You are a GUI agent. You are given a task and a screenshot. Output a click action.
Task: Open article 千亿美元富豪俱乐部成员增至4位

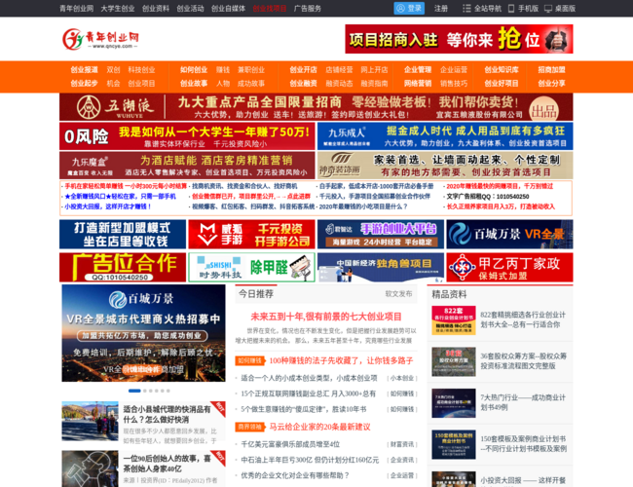pos(290,444)
